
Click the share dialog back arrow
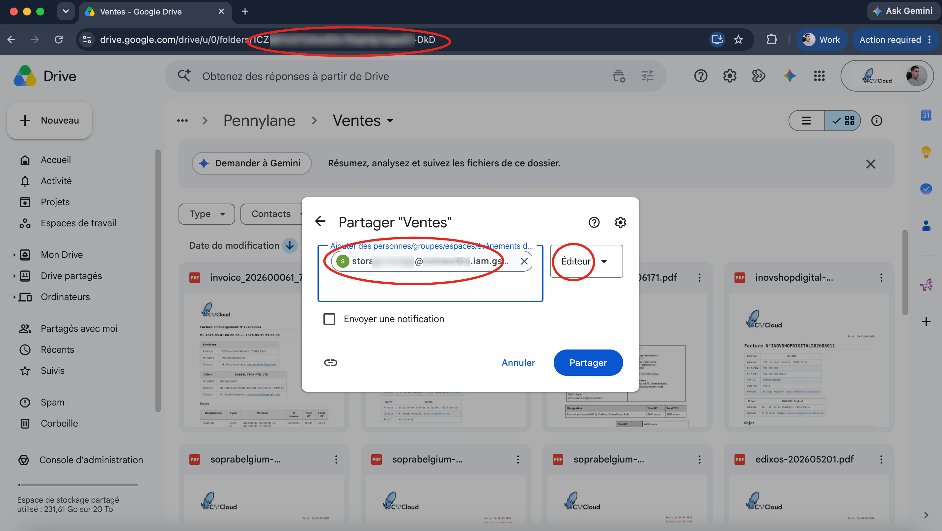coord(320,222)
